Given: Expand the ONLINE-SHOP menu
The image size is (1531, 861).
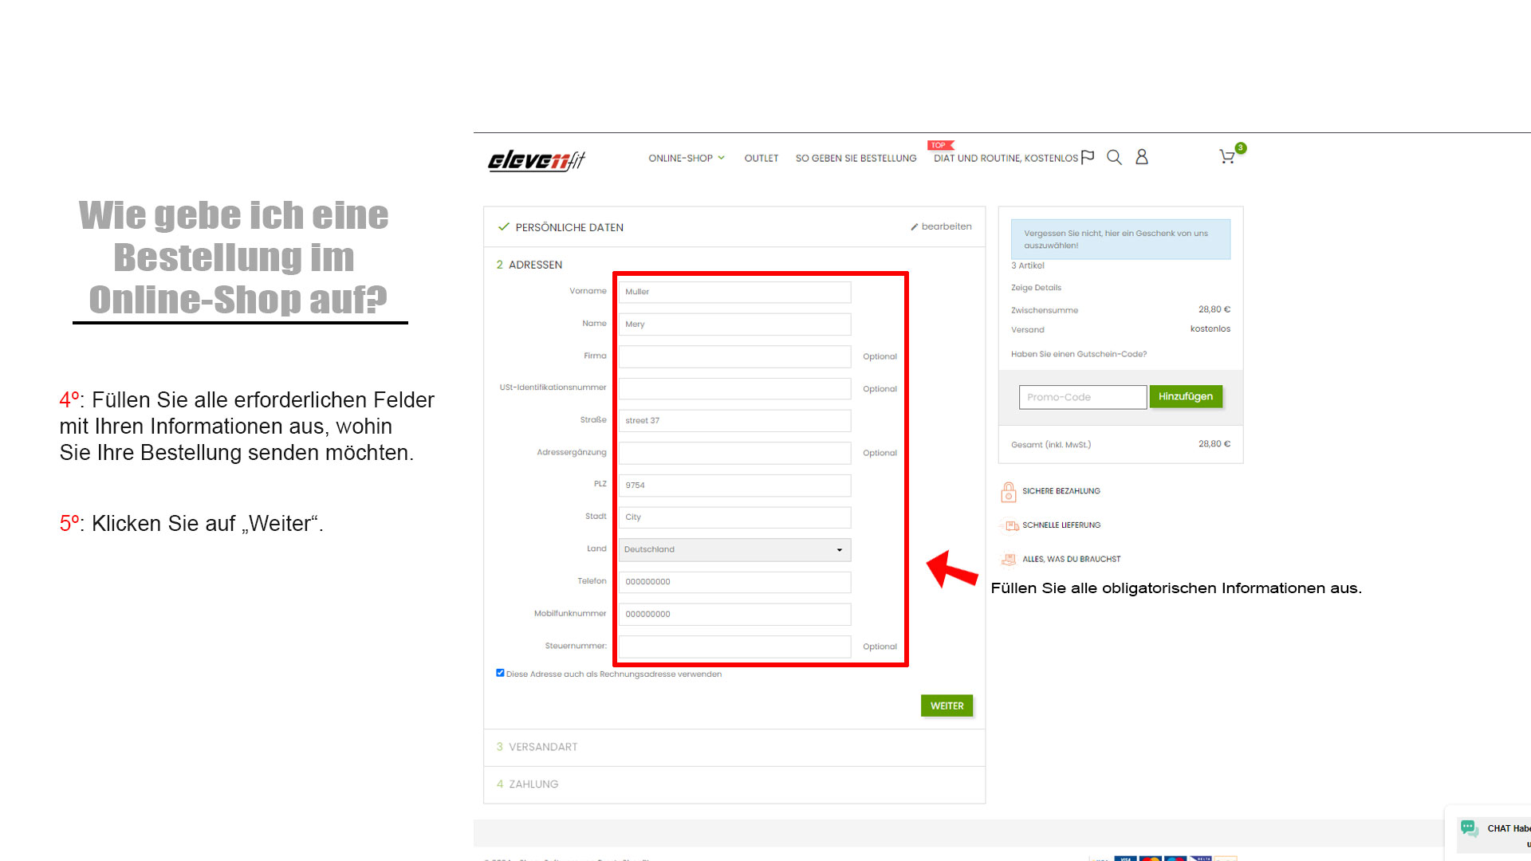Looking at the screenshot, I should [686, 159].
